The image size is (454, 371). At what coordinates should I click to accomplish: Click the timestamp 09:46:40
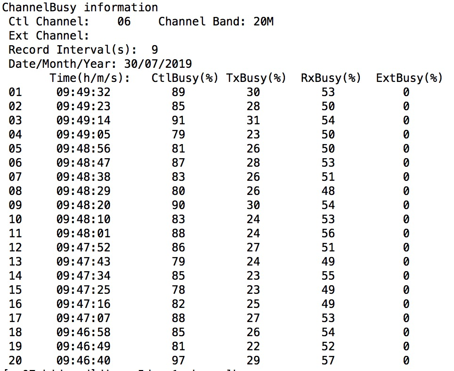pos(83,361)
